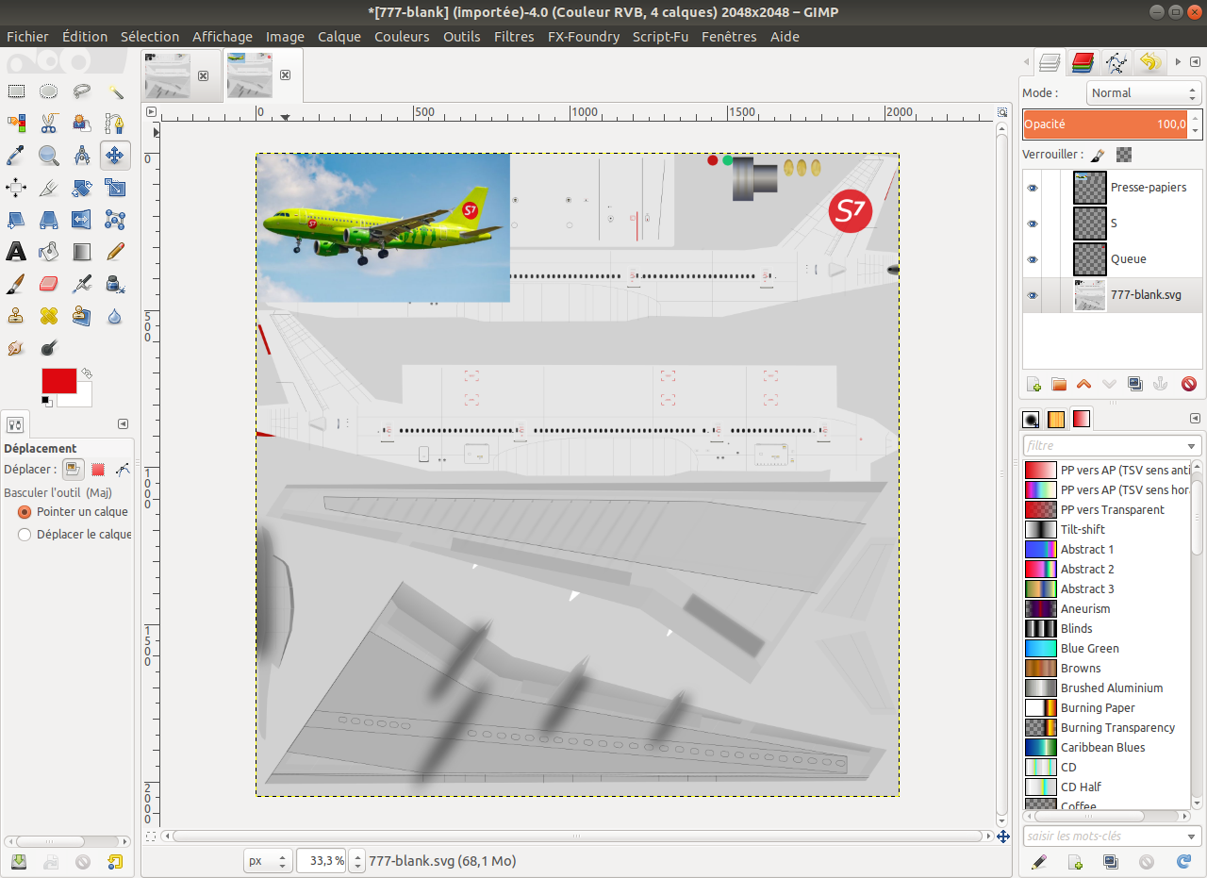Screen dimensions: 1207x878
Task: Pick the Rectangle Select tool
Action: click(x=16, y=91)
